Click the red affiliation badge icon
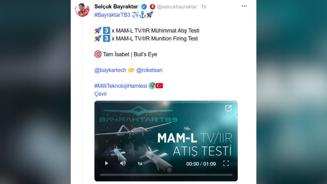 153,7
